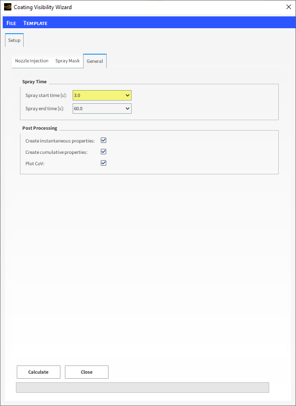Expand the Spray end time dropdown arrow
This screenshot has width=296, height=406.
[128, 109]
